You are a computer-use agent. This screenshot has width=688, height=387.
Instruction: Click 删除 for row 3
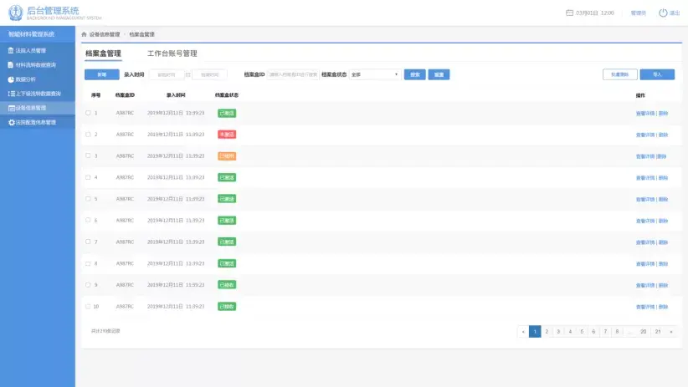662,156
